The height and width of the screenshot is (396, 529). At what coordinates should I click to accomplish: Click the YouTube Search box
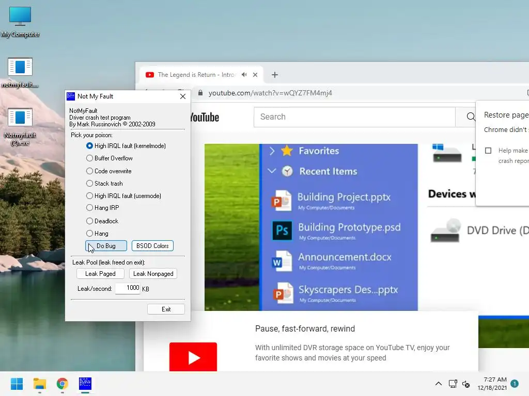[x=354, y=117]
